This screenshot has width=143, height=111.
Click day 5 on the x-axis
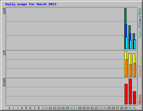click(x=26, y=108)
